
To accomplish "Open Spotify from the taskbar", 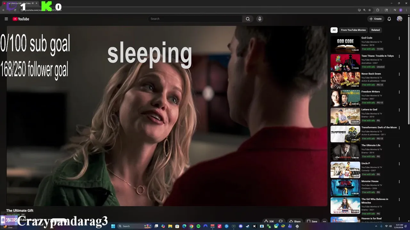I will point(198,226).
